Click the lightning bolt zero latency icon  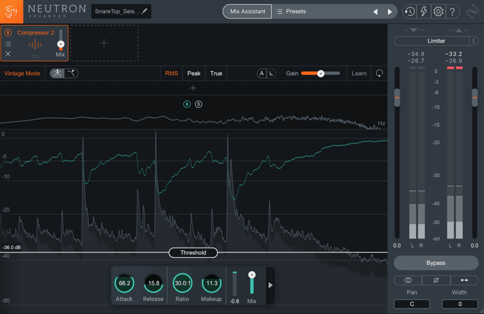point(424,12)
